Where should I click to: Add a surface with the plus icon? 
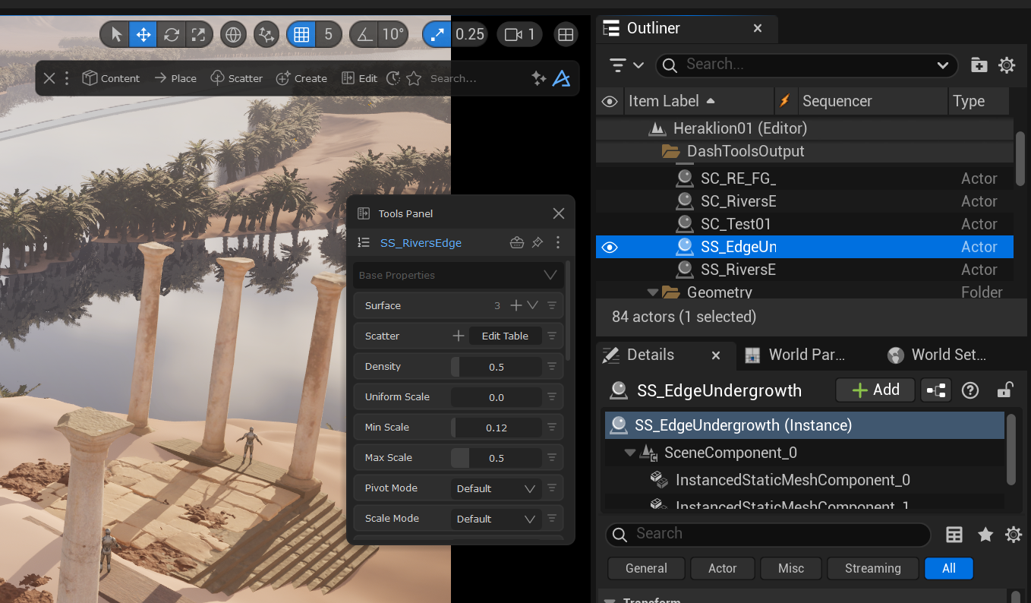point(516,305)
